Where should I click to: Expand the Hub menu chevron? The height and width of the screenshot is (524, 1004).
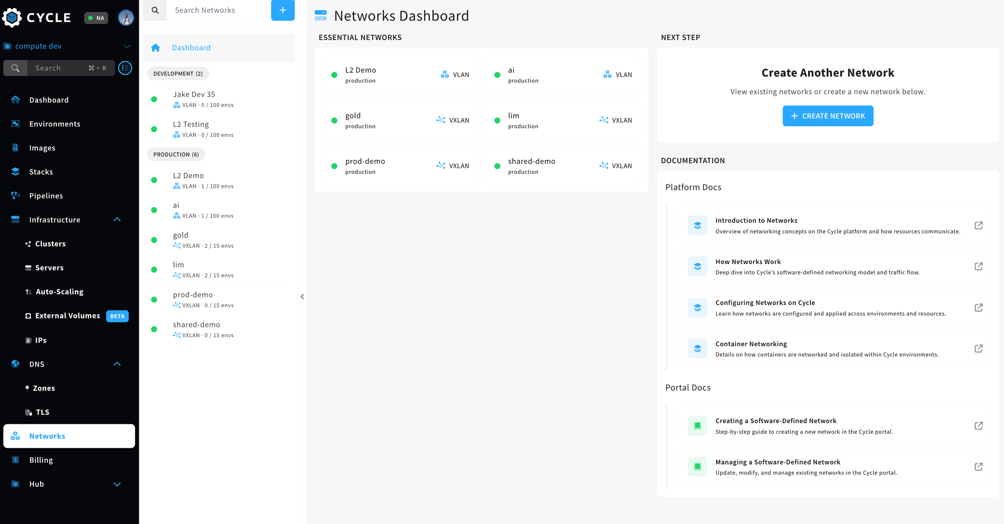tap(117, 484)
